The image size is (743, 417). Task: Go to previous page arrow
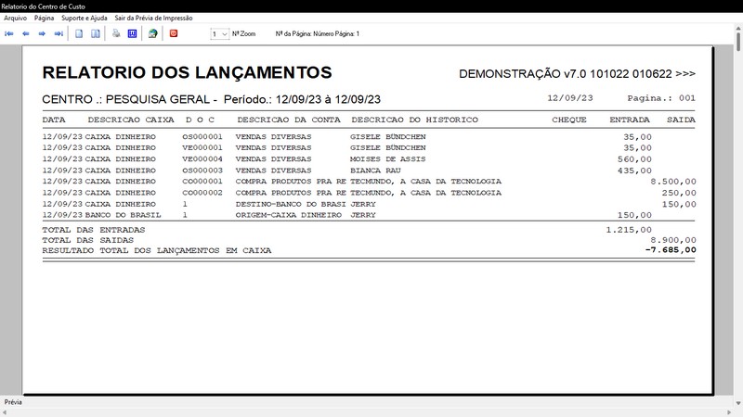(26, 33)
